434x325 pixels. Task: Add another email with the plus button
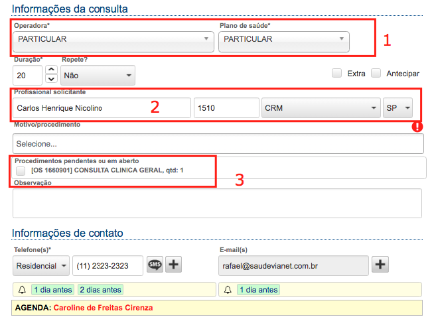coord(380,265)
